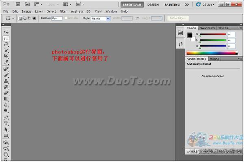Select the Gradient tool
This screenshot has height=162, width=244.
click(x=6, y=99)
